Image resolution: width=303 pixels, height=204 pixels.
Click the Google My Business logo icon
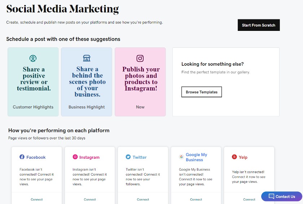(181, 157)
